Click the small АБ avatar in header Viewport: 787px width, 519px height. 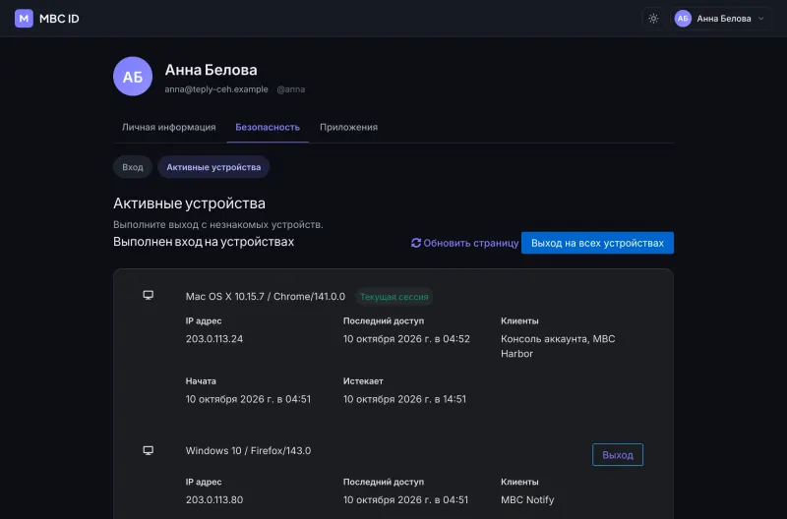coord(683,19)
